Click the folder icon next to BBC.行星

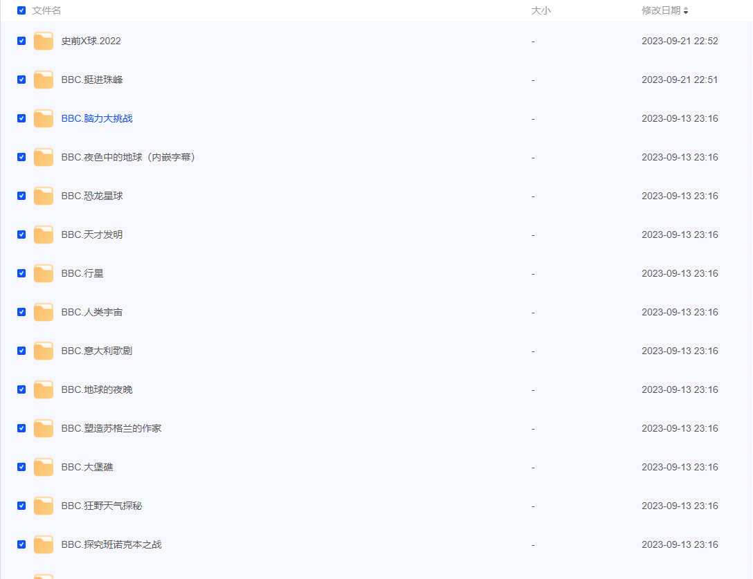(44, 274)
